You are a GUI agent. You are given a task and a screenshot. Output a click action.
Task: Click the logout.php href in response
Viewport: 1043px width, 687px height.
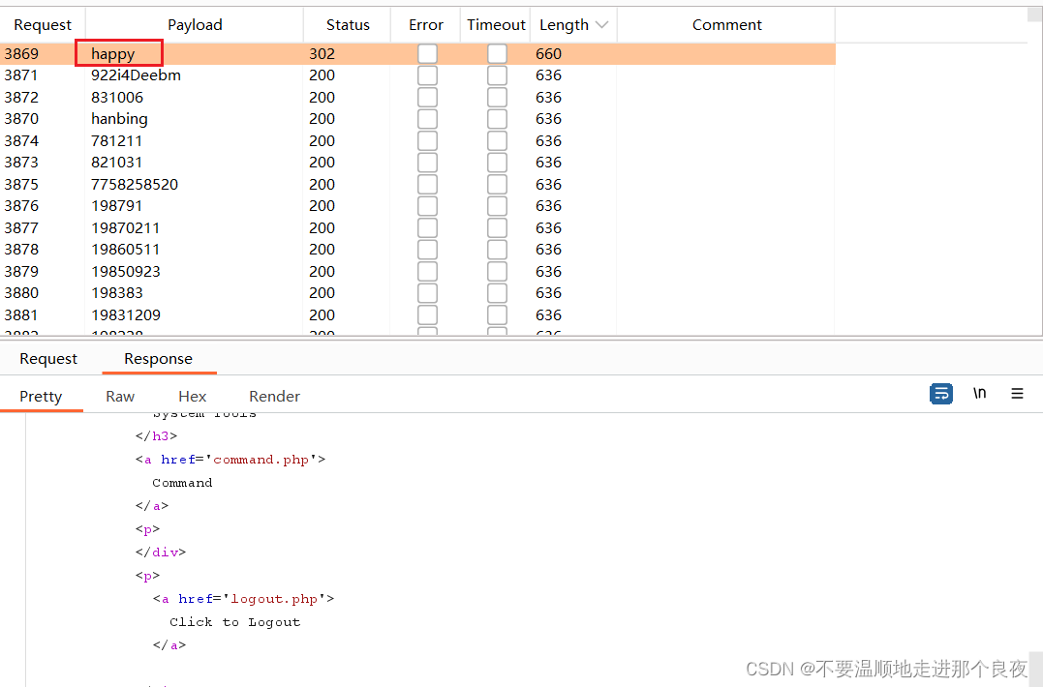pyautogui.click(x=274, y=599)
